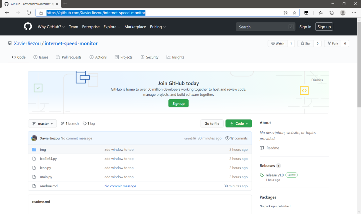
Task: Switch to the Pull requests tab
Action: (x=69, y=57)
